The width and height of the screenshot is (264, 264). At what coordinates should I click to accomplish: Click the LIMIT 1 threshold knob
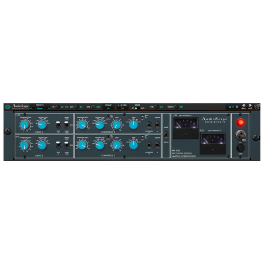24,125
